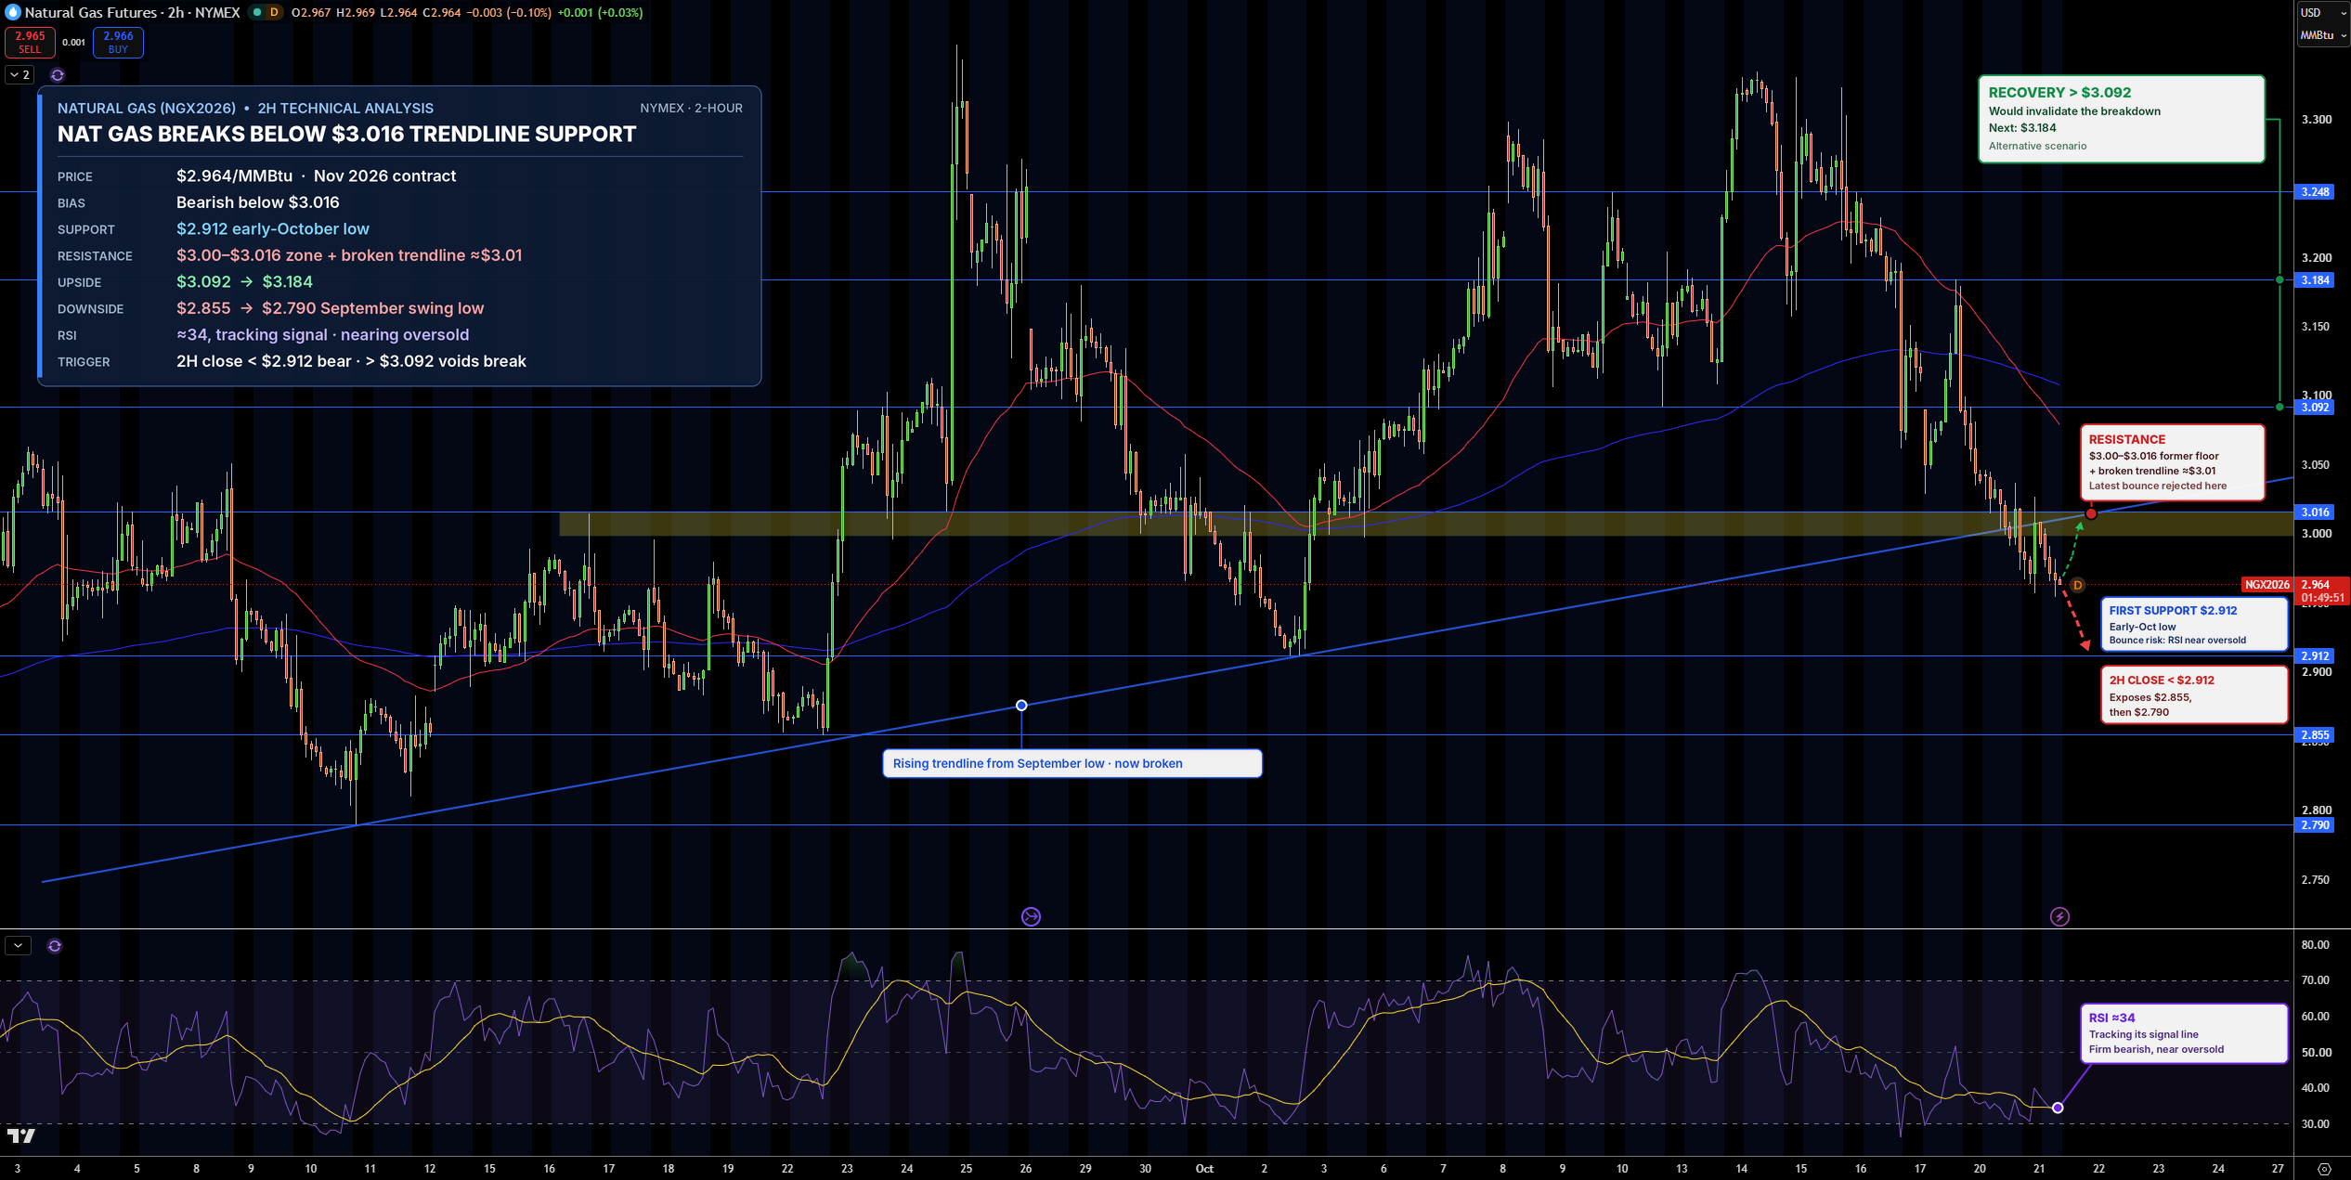Select the 3.016 price level label
Screen dimensions: 2351x1180
(x=2315, y=512)
